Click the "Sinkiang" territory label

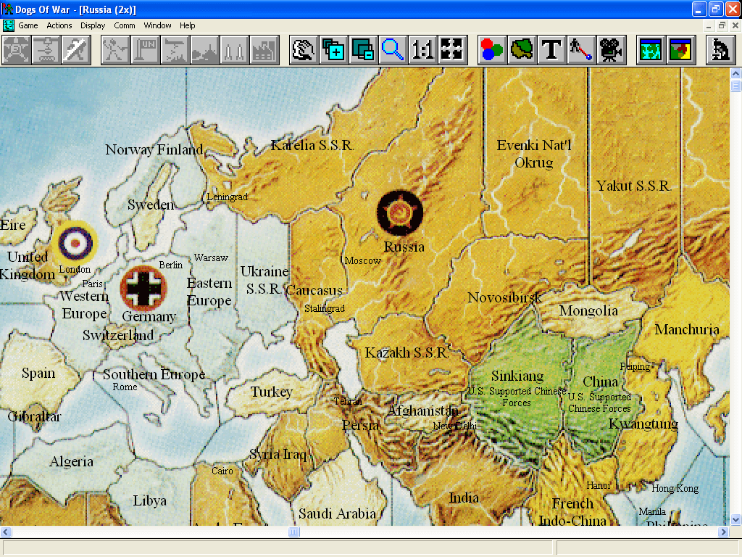tap(517, 376)
